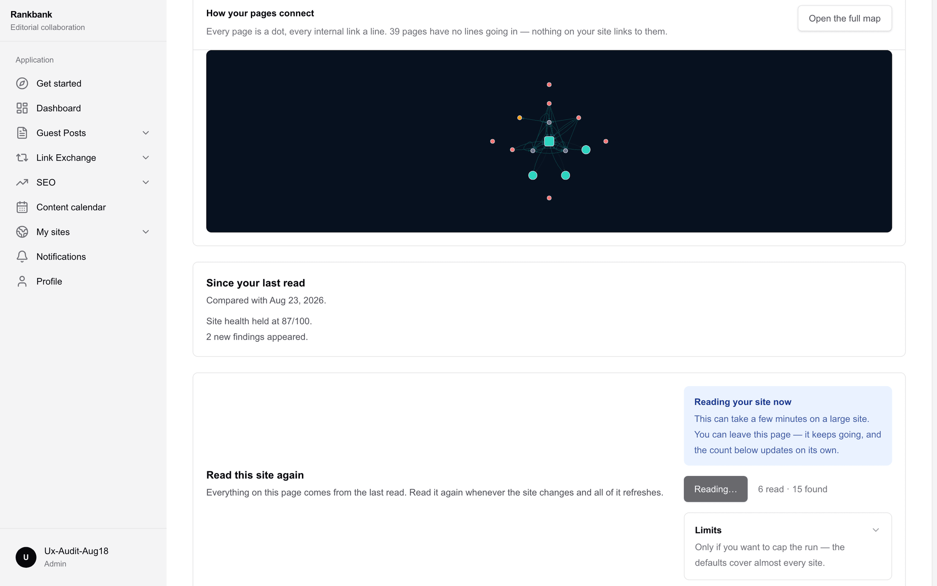Click the Dashboard grid icon
Viewport: 937px width, 586px height.
coord(22,108)
